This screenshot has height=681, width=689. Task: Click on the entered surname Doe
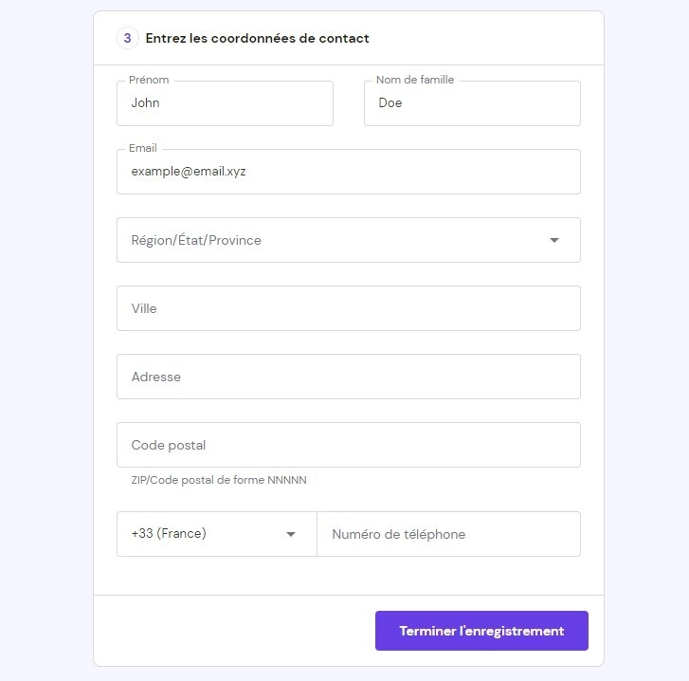pyautogui.click(x=390, y=103)
